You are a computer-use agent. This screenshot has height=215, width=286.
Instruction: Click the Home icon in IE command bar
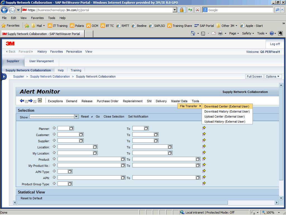[x=193, y=33]
